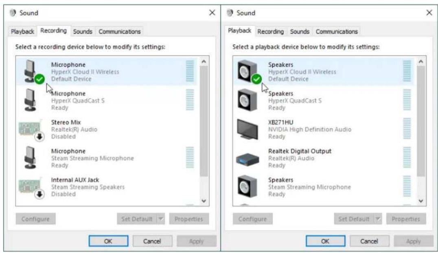
Task: Select HyperX Cloud II Wireless speaker icon
Action: tap(247, 71)
